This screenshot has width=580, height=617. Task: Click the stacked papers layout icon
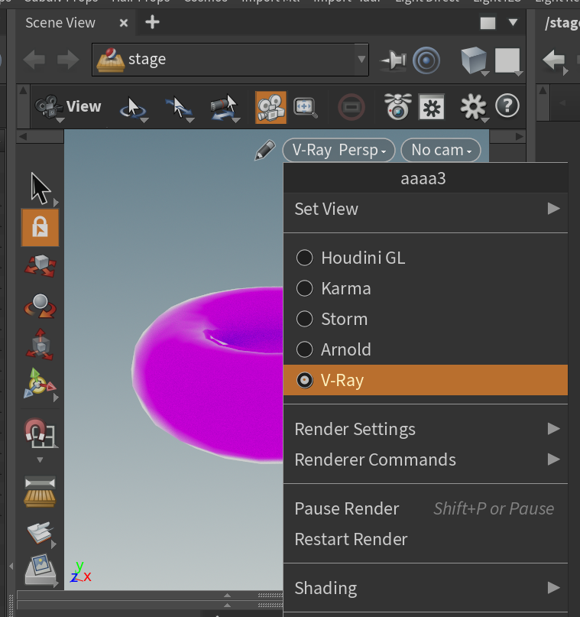tap(40, 533)
